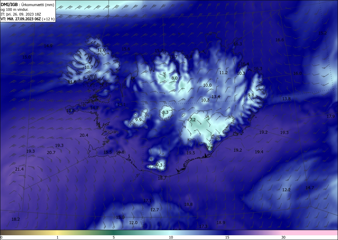The image size is (338, 240).
Task: Click the 17.9 value at the edge
Action: (x=331, y=116)
